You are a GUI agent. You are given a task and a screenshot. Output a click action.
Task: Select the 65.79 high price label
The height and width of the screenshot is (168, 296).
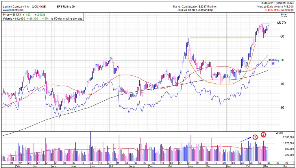281,23
